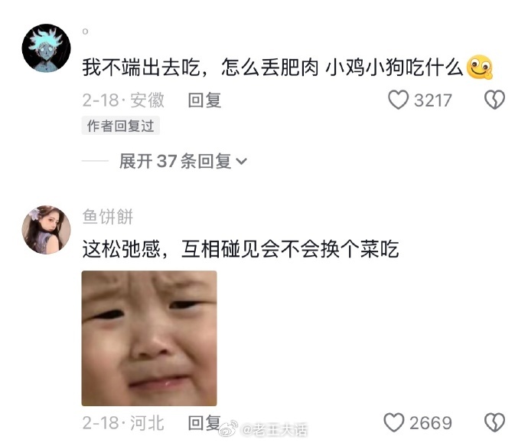Viewport: 528px width, 443px height.
Task: Open the crying baby meme image
Action: (149, 338)
